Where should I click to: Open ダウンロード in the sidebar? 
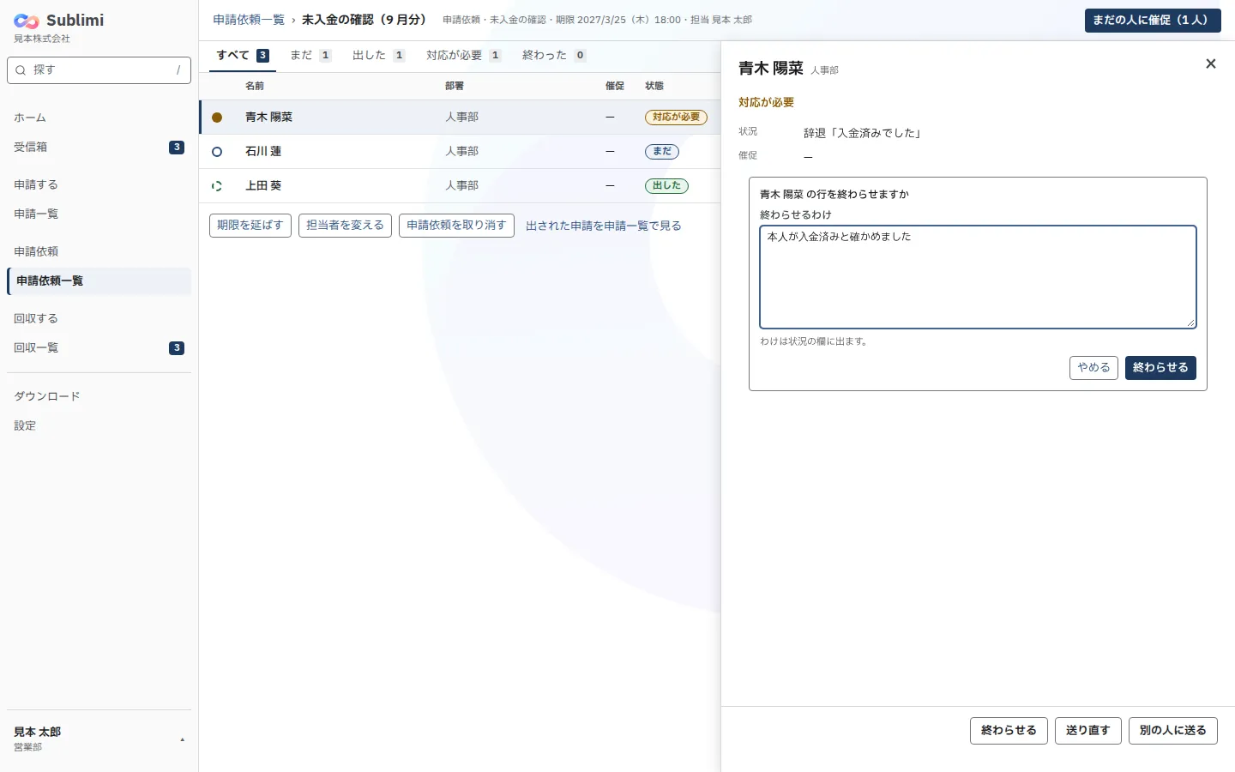coord(47,396)
